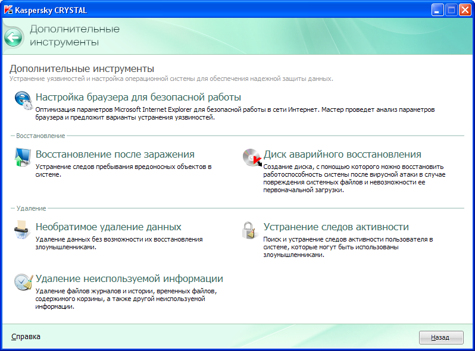Click description 'Устранение следов пребывания вредоносных объектов'
This screenshot has width=475, height=351.
click(123, 171)
